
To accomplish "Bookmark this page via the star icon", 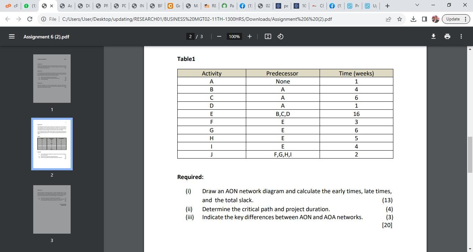I will point(400,19).
